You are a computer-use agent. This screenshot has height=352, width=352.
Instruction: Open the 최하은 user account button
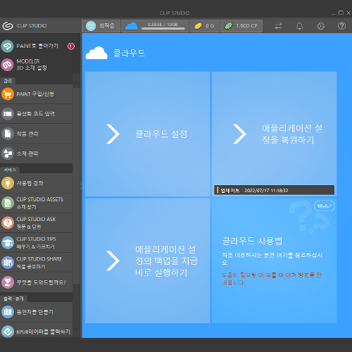click(x=101, y=25)
